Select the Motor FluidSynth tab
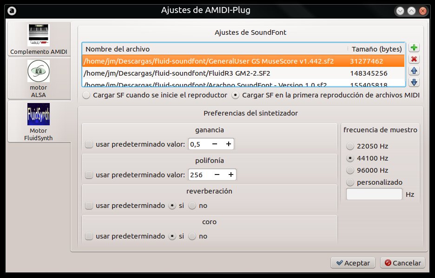435x278 pixels. [x=39, y=122]
